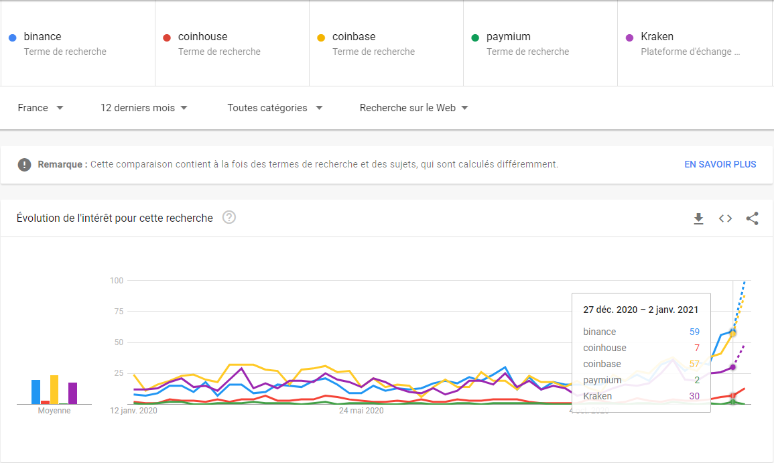This screenshot has height=463, width=774.
Task: Click the blue binance color dot
Action: 11,37
